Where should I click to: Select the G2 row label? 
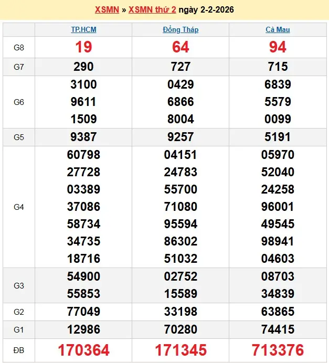[x=19, y=312]
